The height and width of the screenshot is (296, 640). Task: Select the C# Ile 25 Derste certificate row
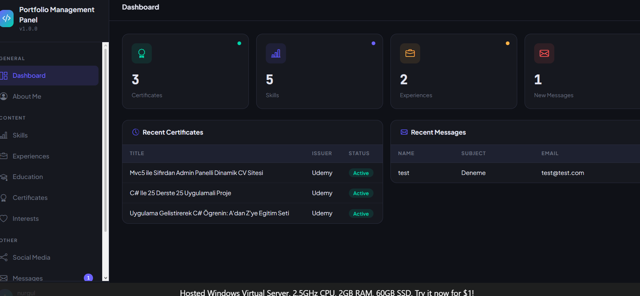pos(253,193)
